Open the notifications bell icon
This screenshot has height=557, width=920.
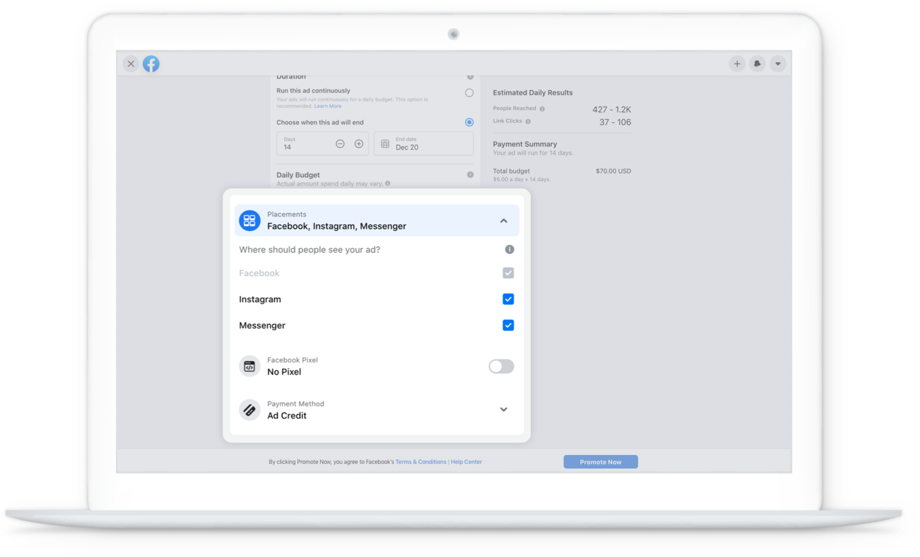tap(757, 64)
